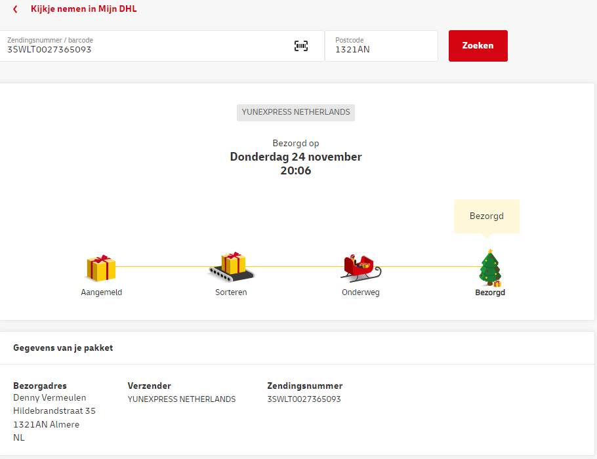Click the Bezorgd tooltip bubble
This screenshot has width=597, height=459.
click(486, 216)
